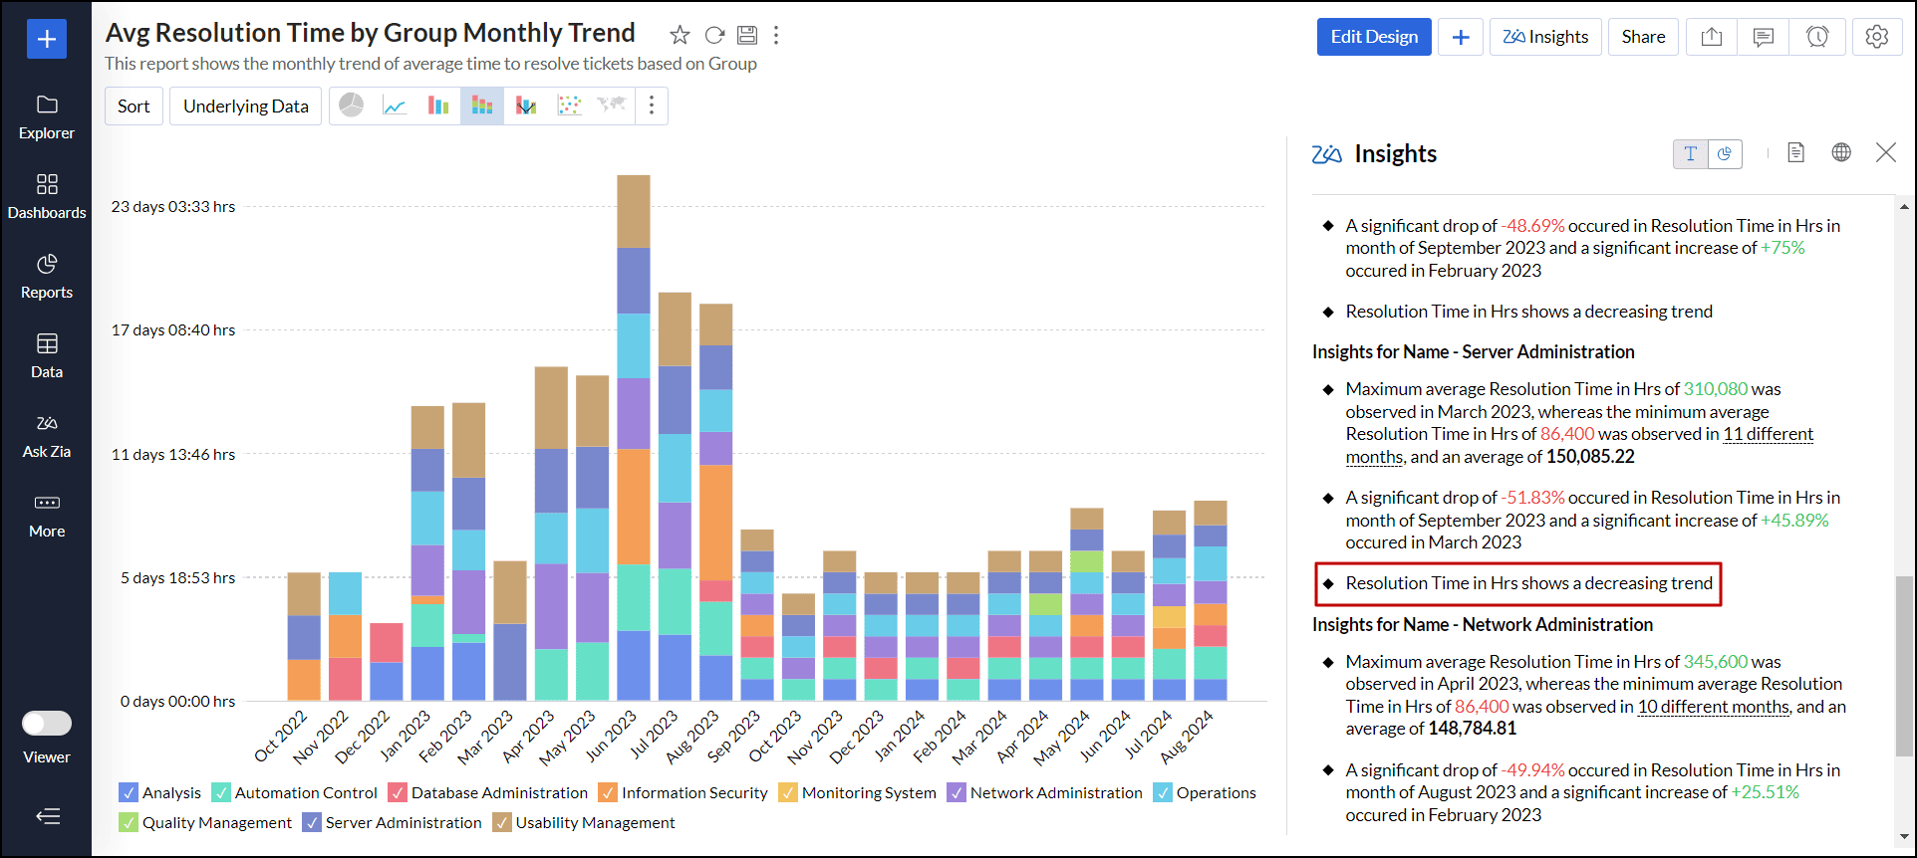Screen dimensions: 1917x858
Task: Open more chart type options menu
Action: [x=652, y=106]
